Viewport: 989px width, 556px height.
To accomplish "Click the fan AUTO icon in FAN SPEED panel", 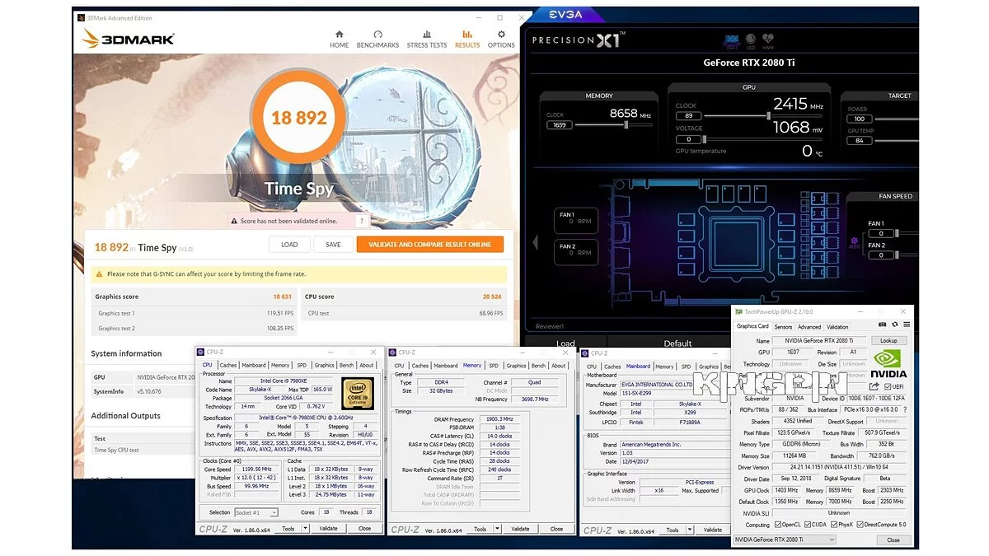I will [854, 243].
